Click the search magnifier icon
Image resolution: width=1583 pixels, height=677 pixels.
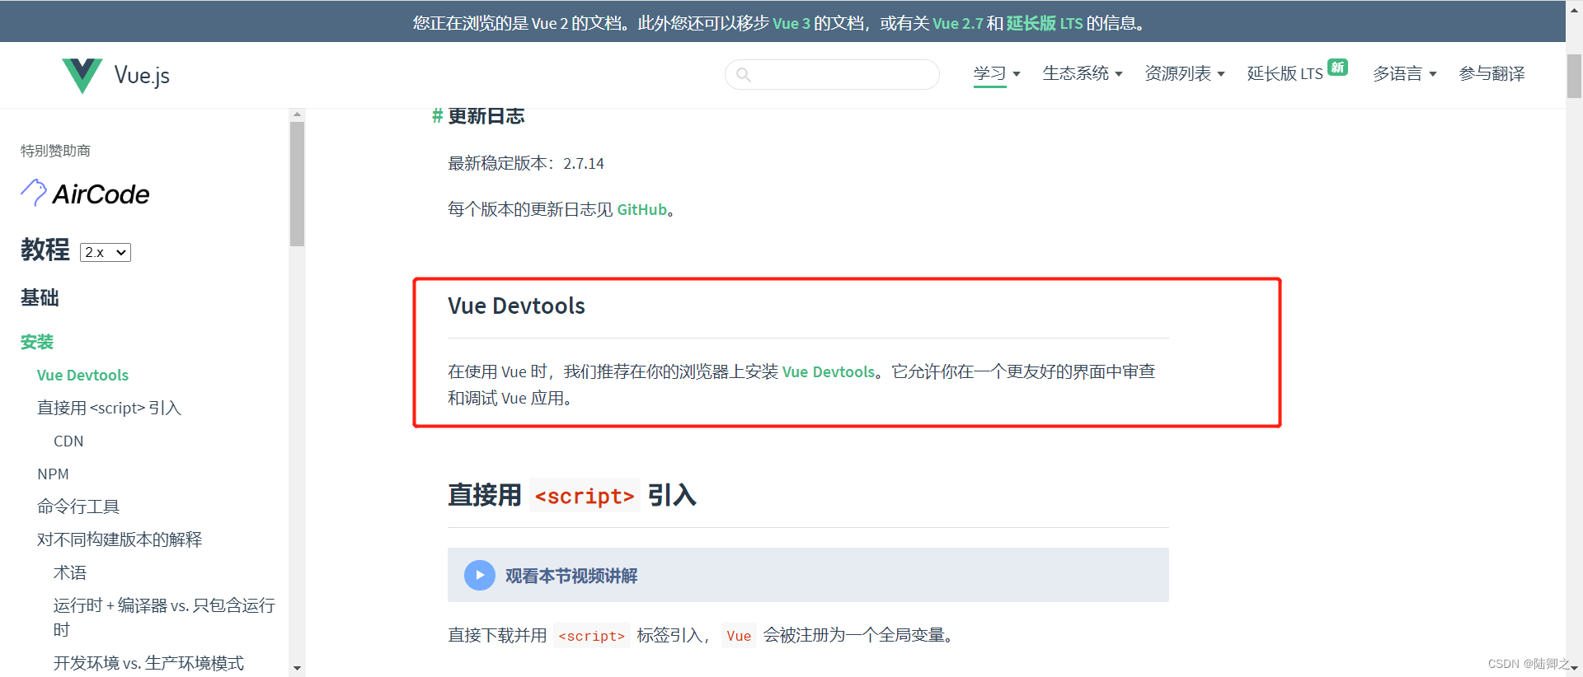(x=743, y=75)
